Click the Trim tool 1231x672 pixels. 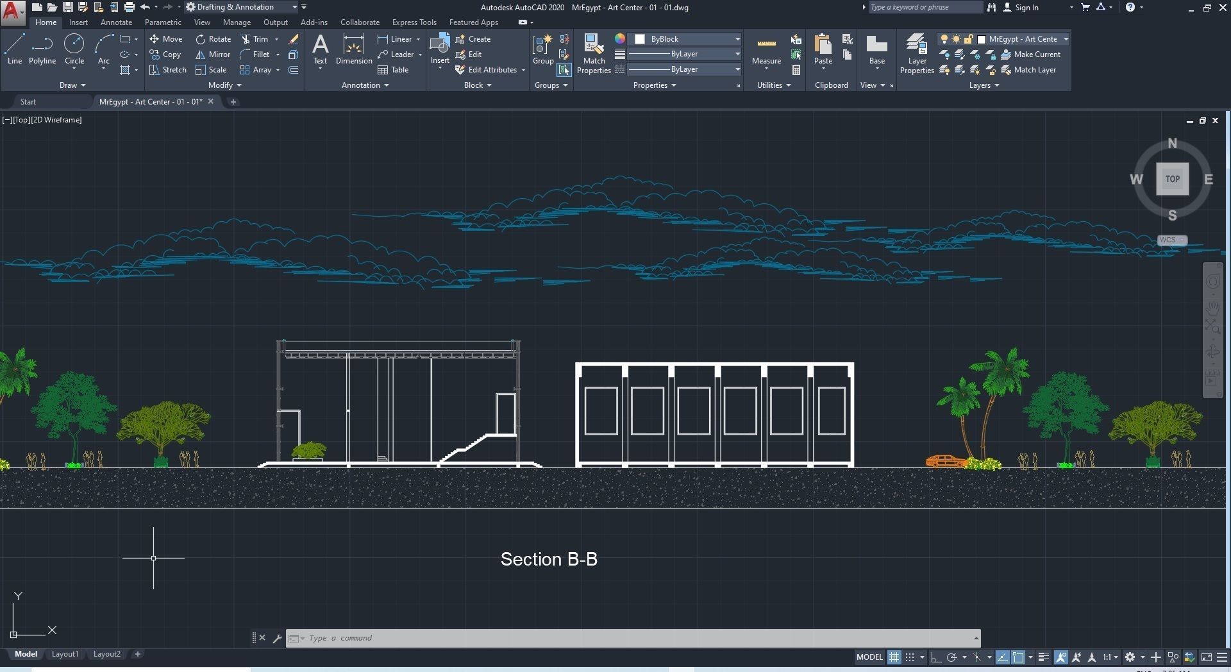(x=255, y=39)
